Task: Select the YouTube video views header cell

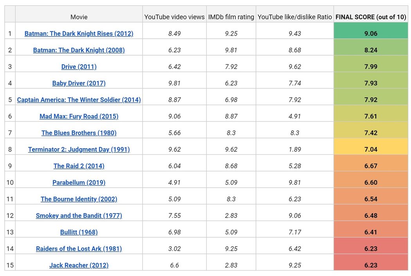Action: click(x=174, y=17)
